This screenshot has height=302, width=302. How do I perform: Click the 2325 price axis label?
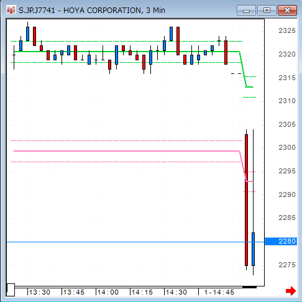click(287, 30)
